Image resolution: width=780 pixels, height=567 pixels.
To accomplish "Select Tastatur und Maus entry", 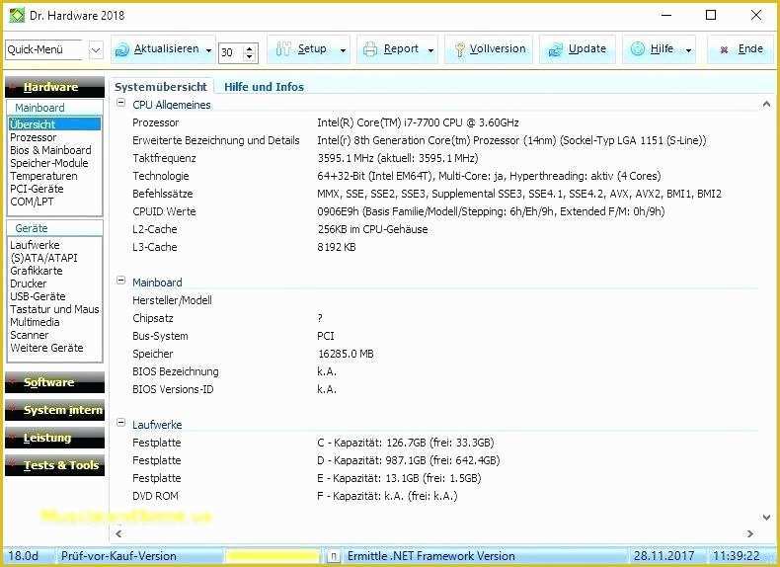I will 54,309.
